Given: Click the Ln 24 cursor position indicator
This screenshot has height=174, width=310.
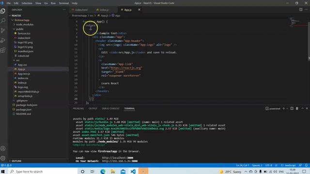Looking at the screenshot, I should (242, 165).
